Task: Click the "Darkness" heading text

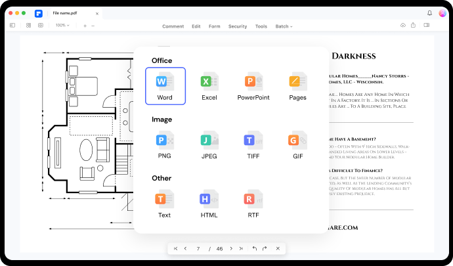Action: coord(354,56)
